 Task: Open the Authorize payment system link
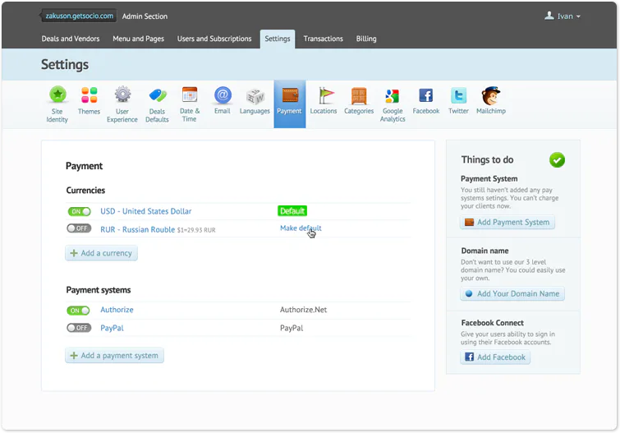tap(117, 310)
